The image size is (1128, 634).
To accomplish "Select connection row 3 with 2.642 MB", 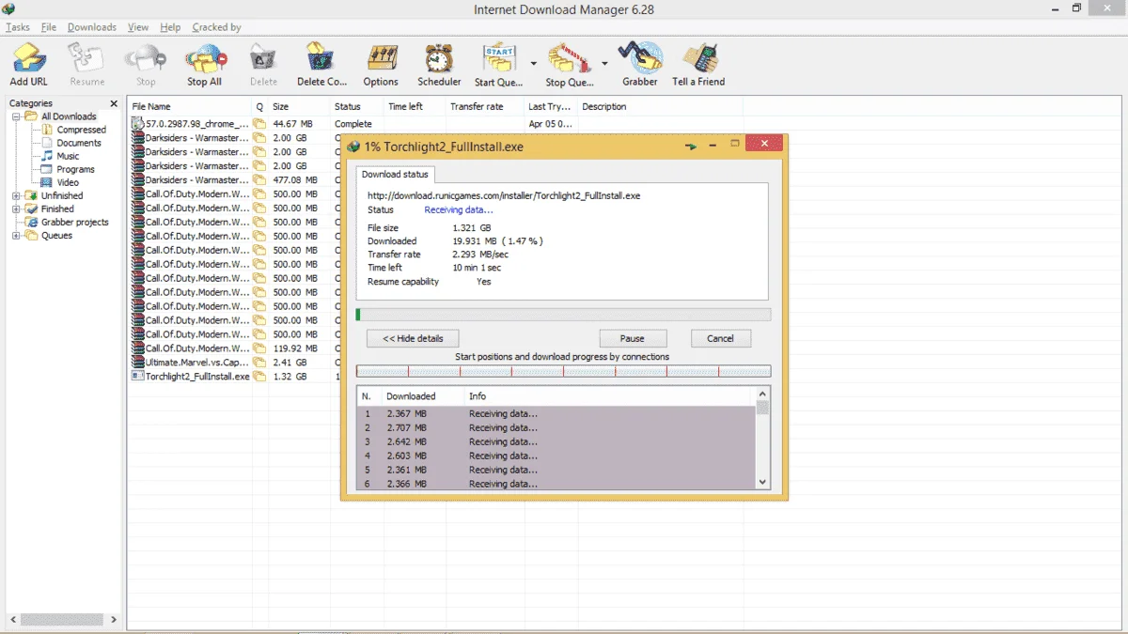I will [556, 441].
